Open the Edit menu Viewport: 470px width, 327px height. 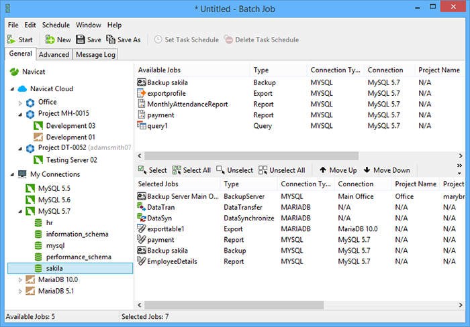[30, 25]
